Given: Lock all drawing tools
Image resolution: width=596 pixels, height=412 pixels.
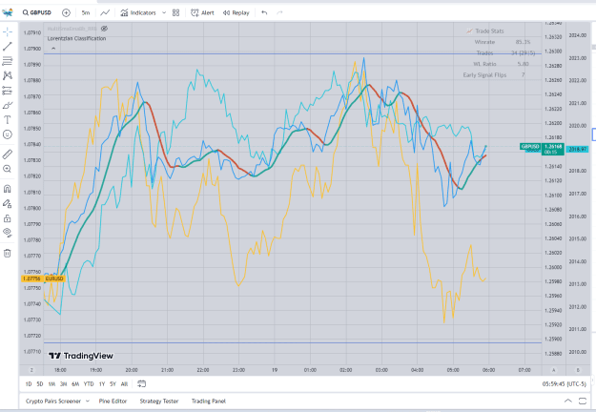Looking at the screenshot, I should tap(8, 218).
